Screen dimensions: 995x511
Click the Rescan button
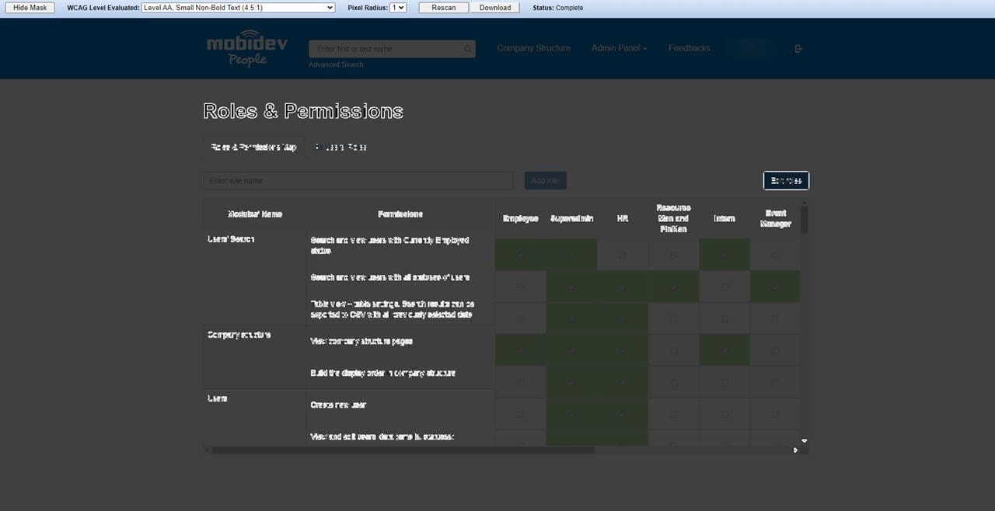click(x=444, y=8)
